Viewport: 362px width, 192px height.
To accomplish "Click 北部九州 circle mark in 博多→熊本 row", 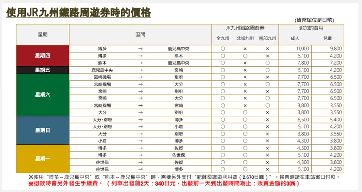I will [x=245, y=56].
